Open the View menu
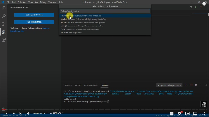The width and height of the screenshot is (209, 117). (30, 2)
